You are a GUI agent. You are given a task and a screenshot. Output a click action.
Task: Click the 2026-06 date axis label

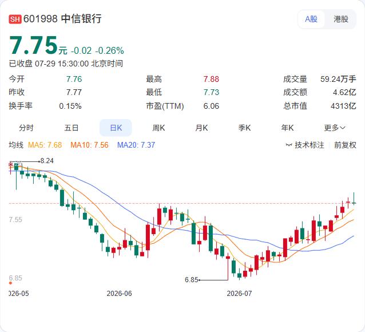click(x=119, y=293)
